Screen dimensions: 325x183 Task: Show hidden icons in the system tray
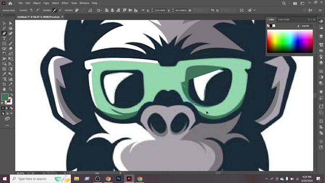(x=267, y=179)
